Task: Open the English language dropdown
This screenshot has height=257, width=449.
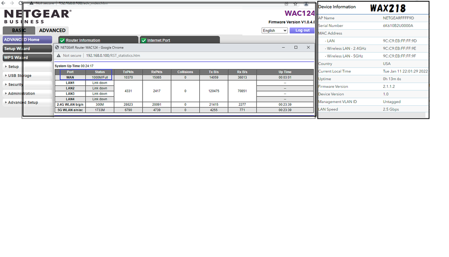Action: pos(274,31)
